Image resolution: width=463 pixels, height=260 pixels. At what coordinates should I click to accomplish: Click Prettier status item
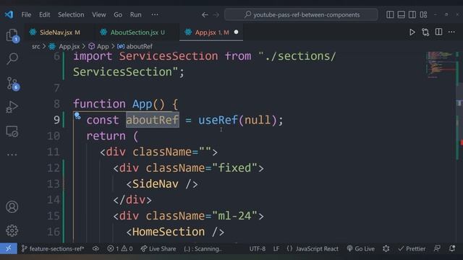(412, 248)
